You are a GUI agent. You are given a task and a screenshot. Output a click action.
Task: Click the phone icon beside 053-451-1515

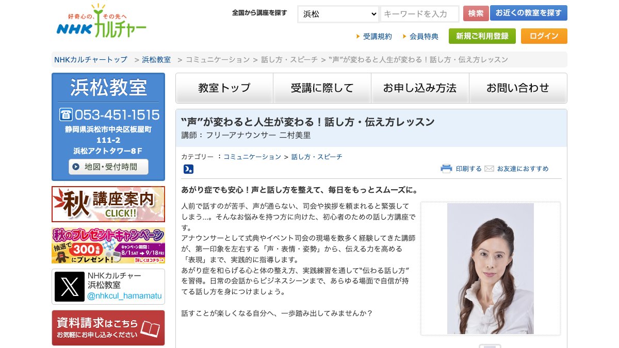tap(66, 114)
